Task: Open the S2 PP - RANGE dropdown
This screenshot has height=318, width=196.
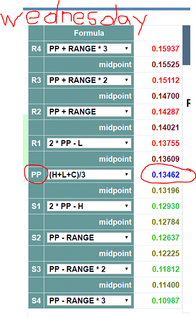Action: click(89, 238)
